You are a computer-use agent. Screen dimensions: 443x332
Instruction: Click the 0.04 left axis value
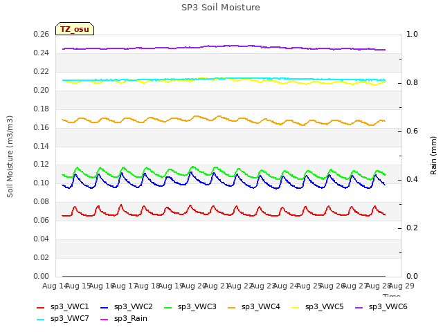[x=42, y=239]
